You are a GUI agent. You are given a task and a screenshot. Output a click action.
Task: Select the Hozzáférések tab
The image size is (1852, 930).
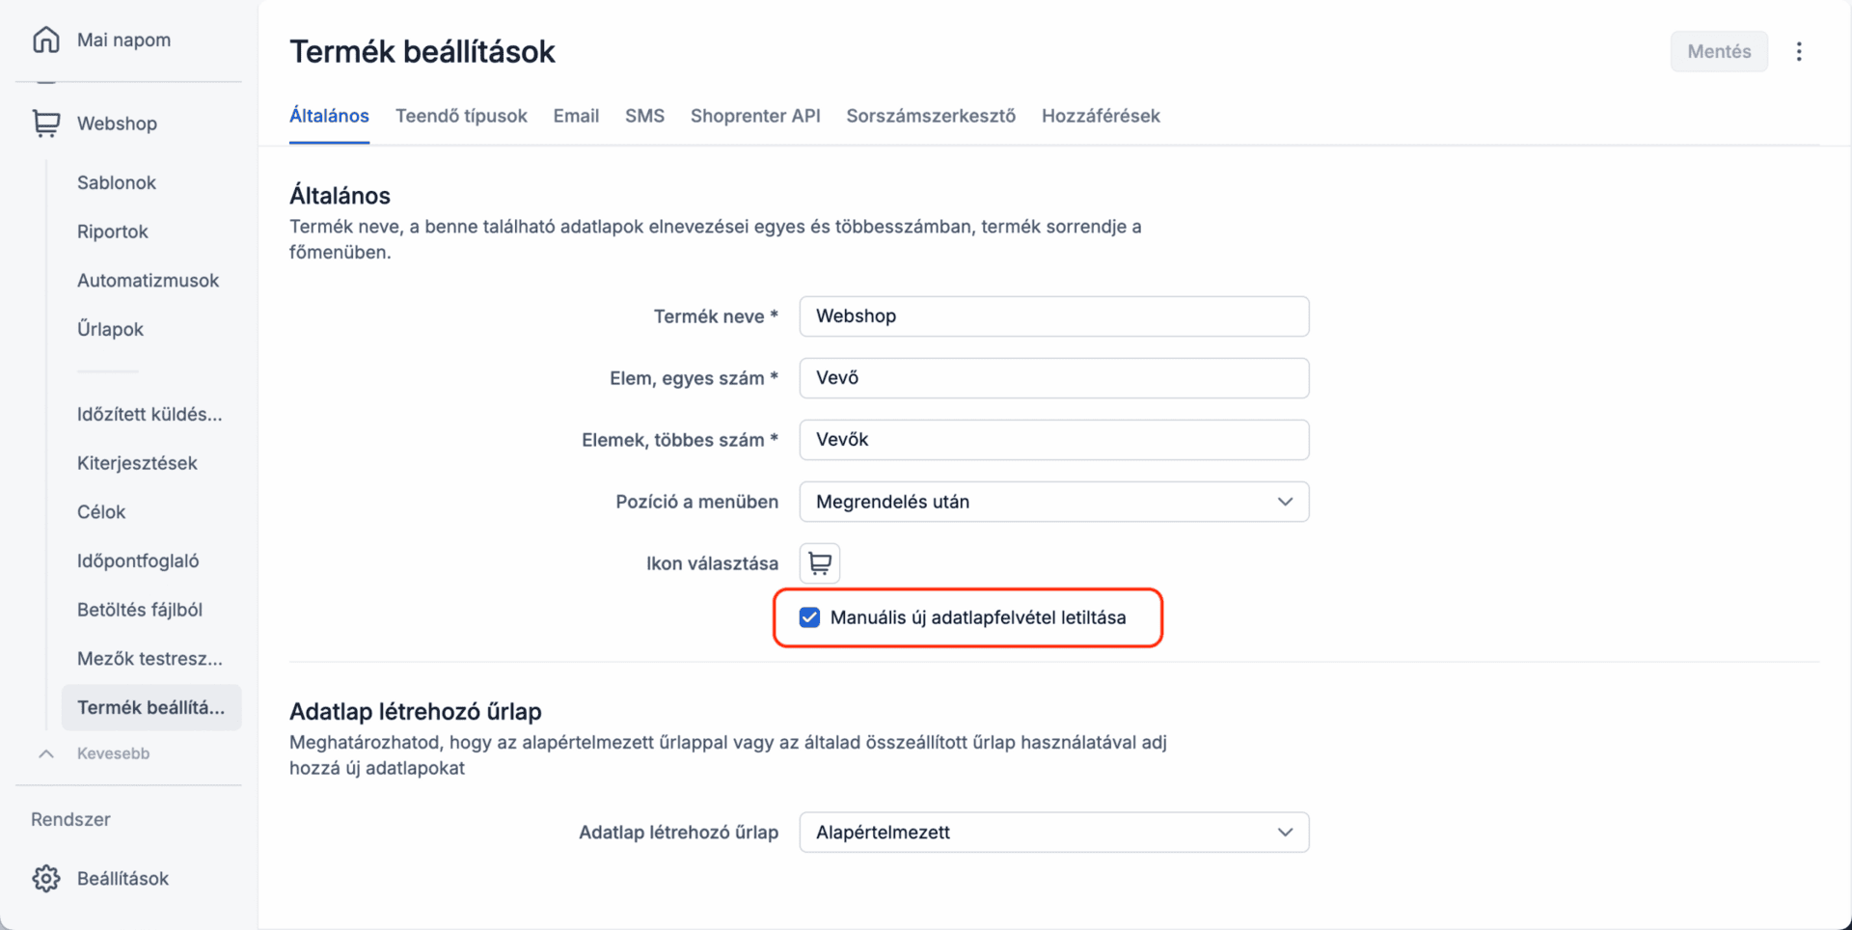tap(1101, 116)
